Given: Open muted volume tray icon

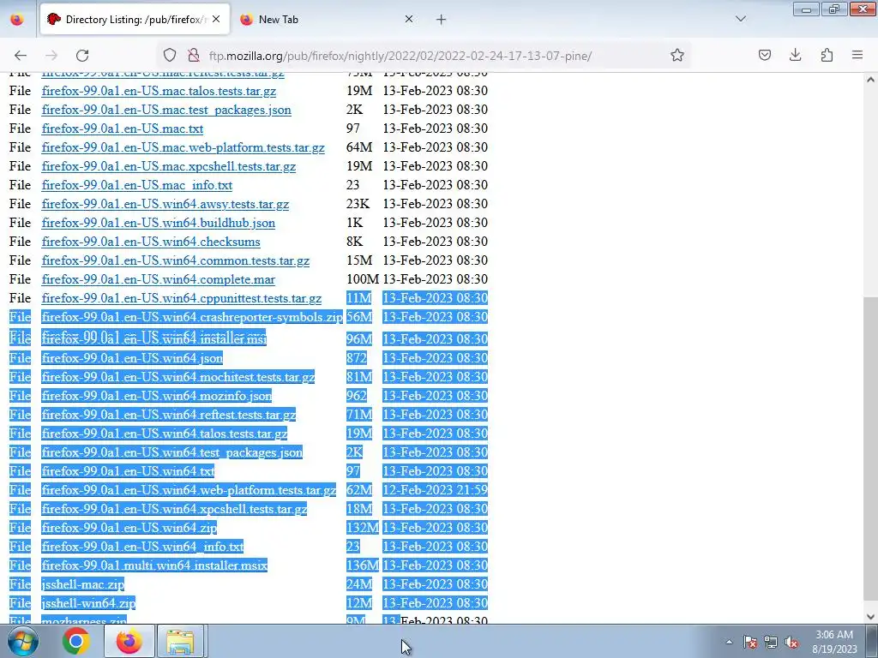Looking at the screenshot, I should click(x=791, y=642).
